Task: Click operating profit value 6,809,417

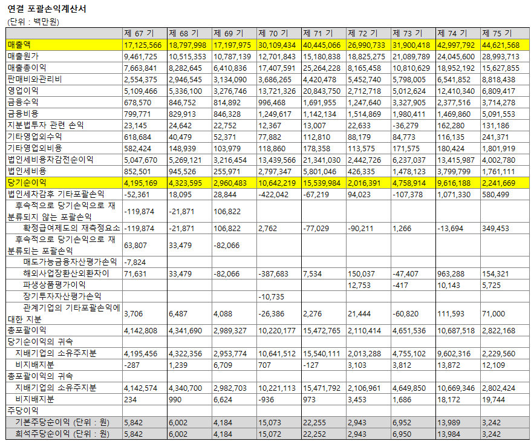Action: [x=498, y=91]
